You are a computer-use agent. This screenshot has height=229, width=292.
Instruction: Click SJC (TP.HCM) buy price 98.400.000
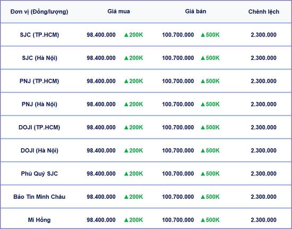click(101, 35)
